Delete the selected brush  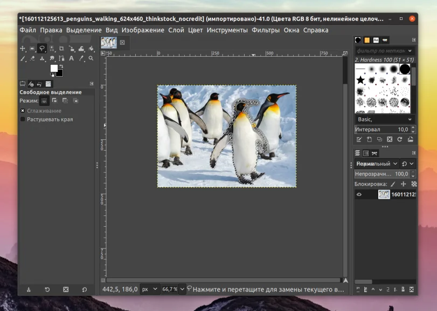click(x=390, y=139)
